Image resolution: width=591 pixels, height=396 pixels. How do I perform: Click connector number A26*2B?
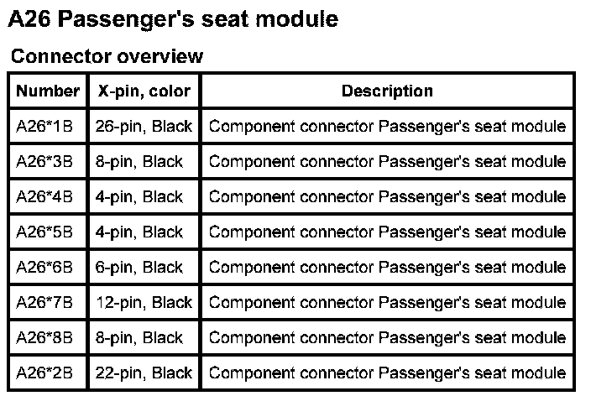(x=45, y=373)
